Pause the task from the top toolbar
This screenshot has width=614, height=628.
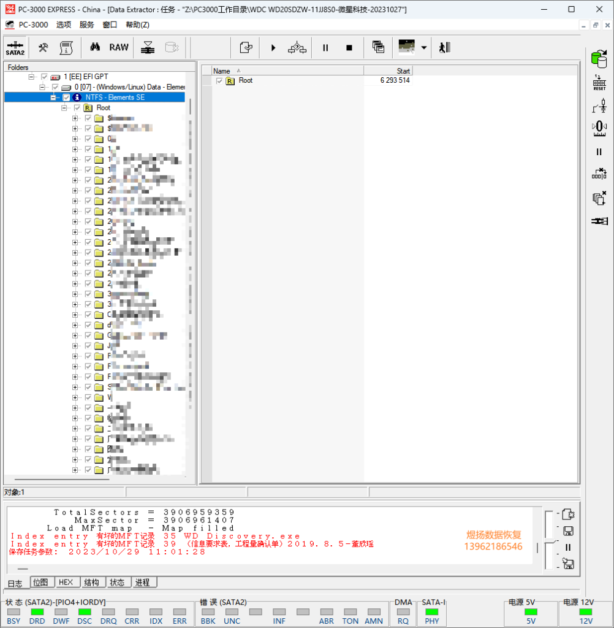click(x=325, y=48)
